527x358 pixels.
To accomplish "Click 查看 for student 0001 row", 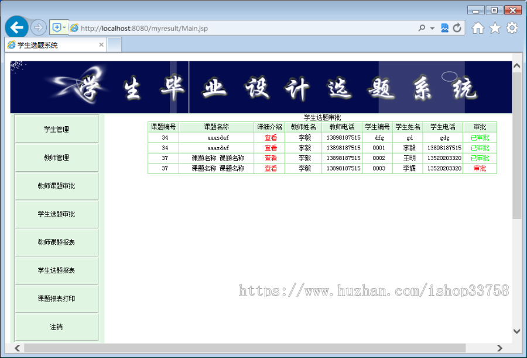I will click(x=271, y=148).
